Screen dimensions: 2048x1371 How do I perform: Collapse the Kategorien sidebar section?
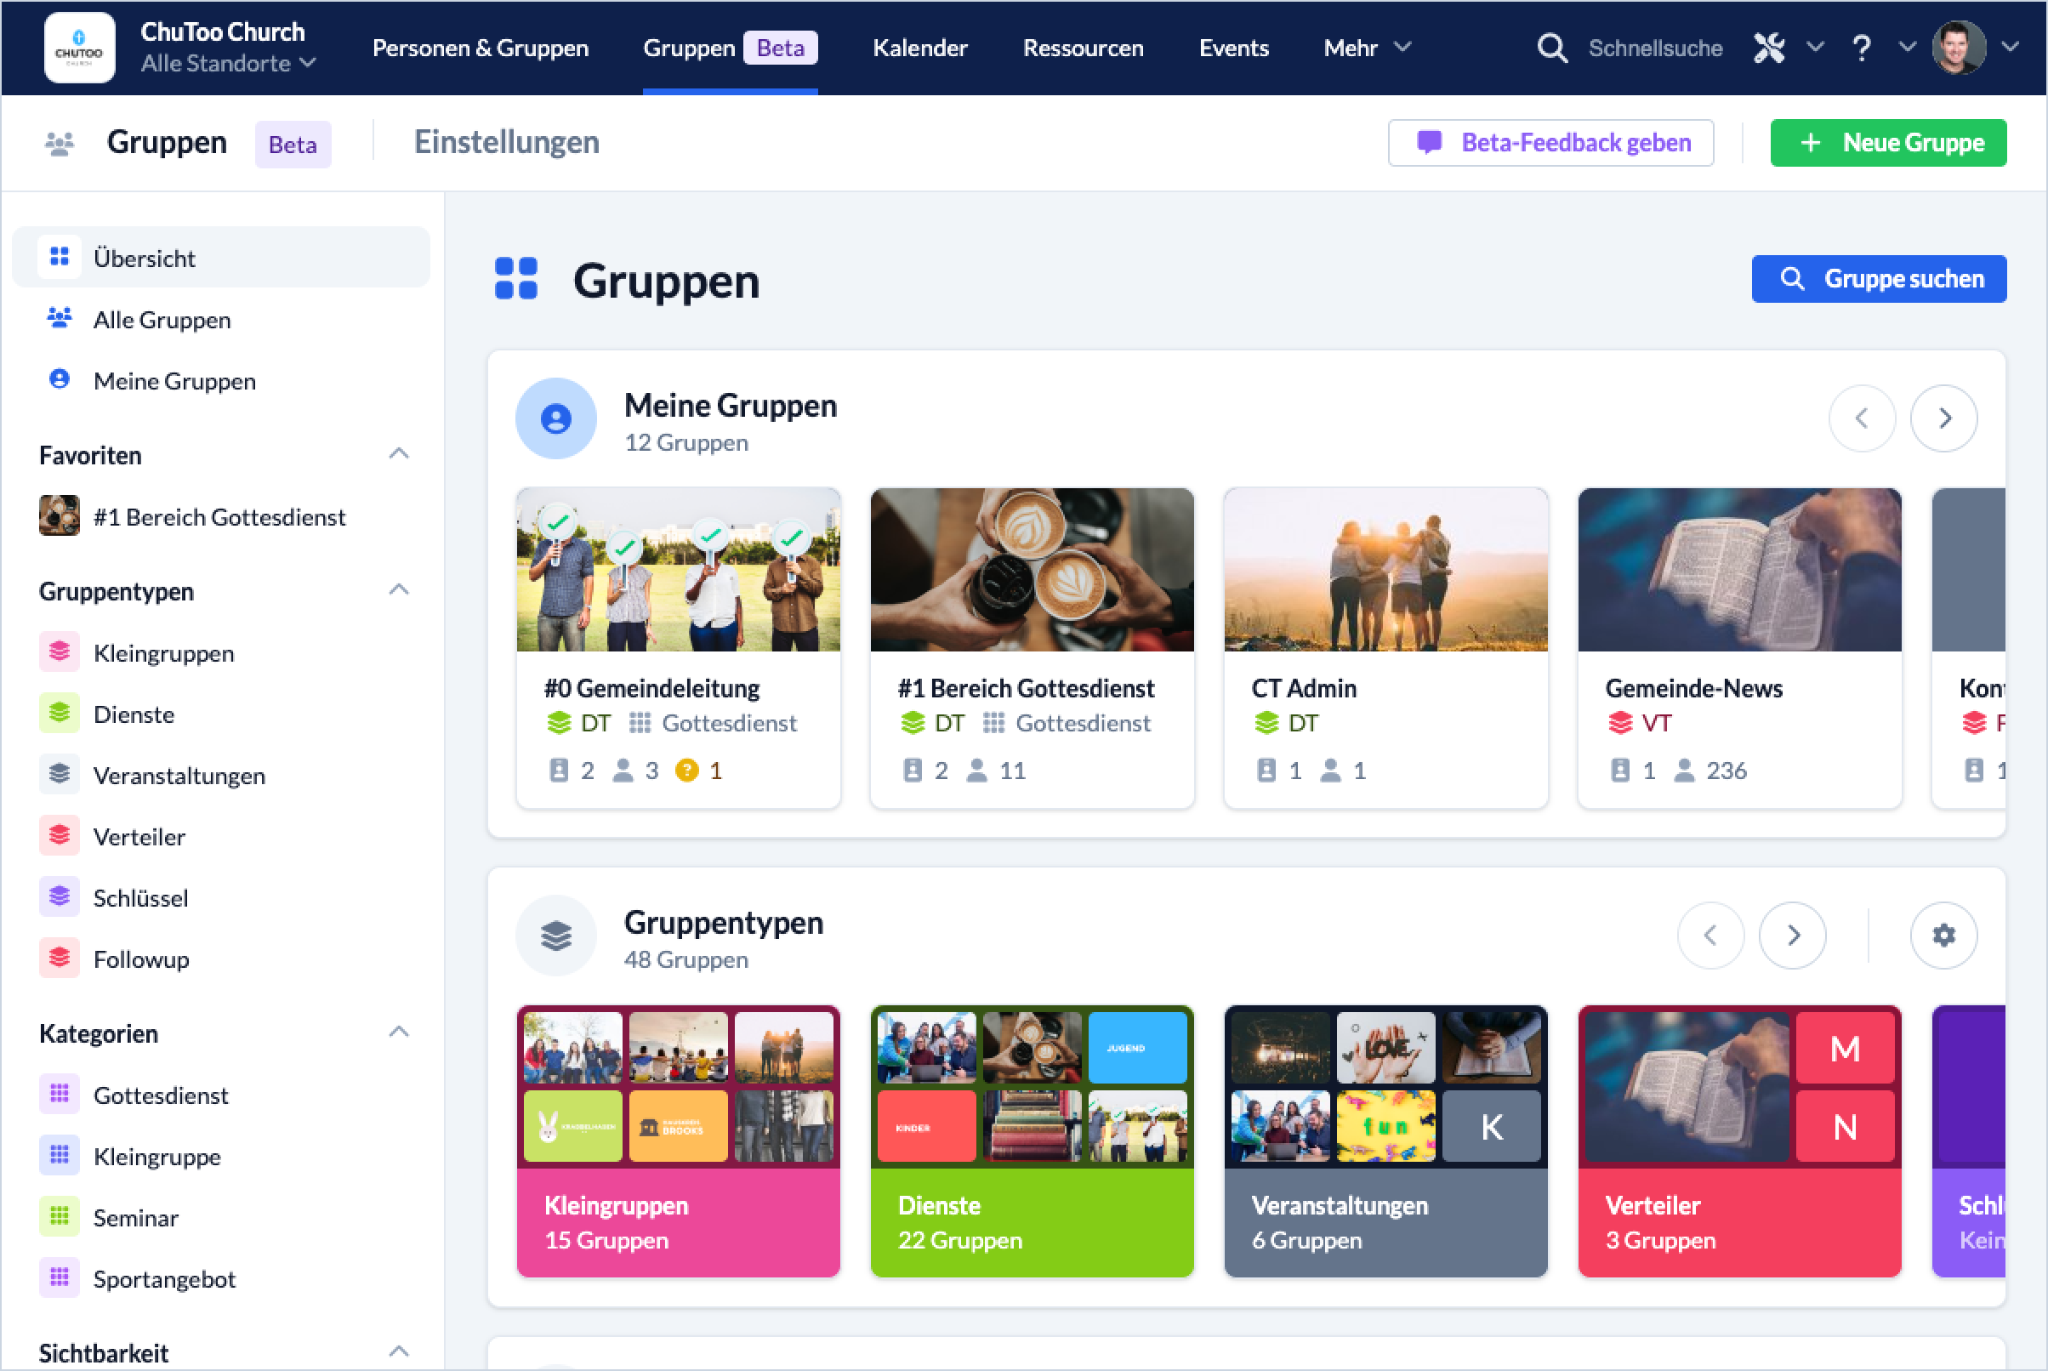point(399,1033)
